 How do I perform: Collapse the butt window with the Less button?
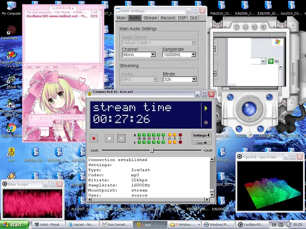[202, 143]
